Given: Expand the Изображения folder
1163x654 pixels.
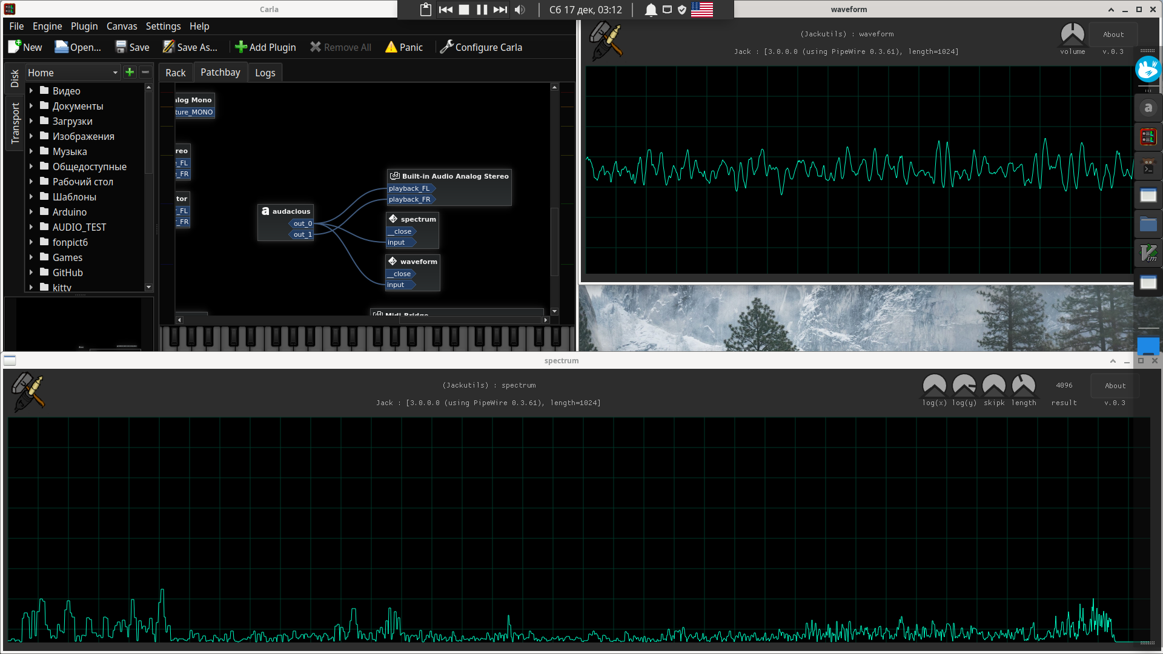Looking at the screenshot, I should pyautogui.click(x=31, y=136).
